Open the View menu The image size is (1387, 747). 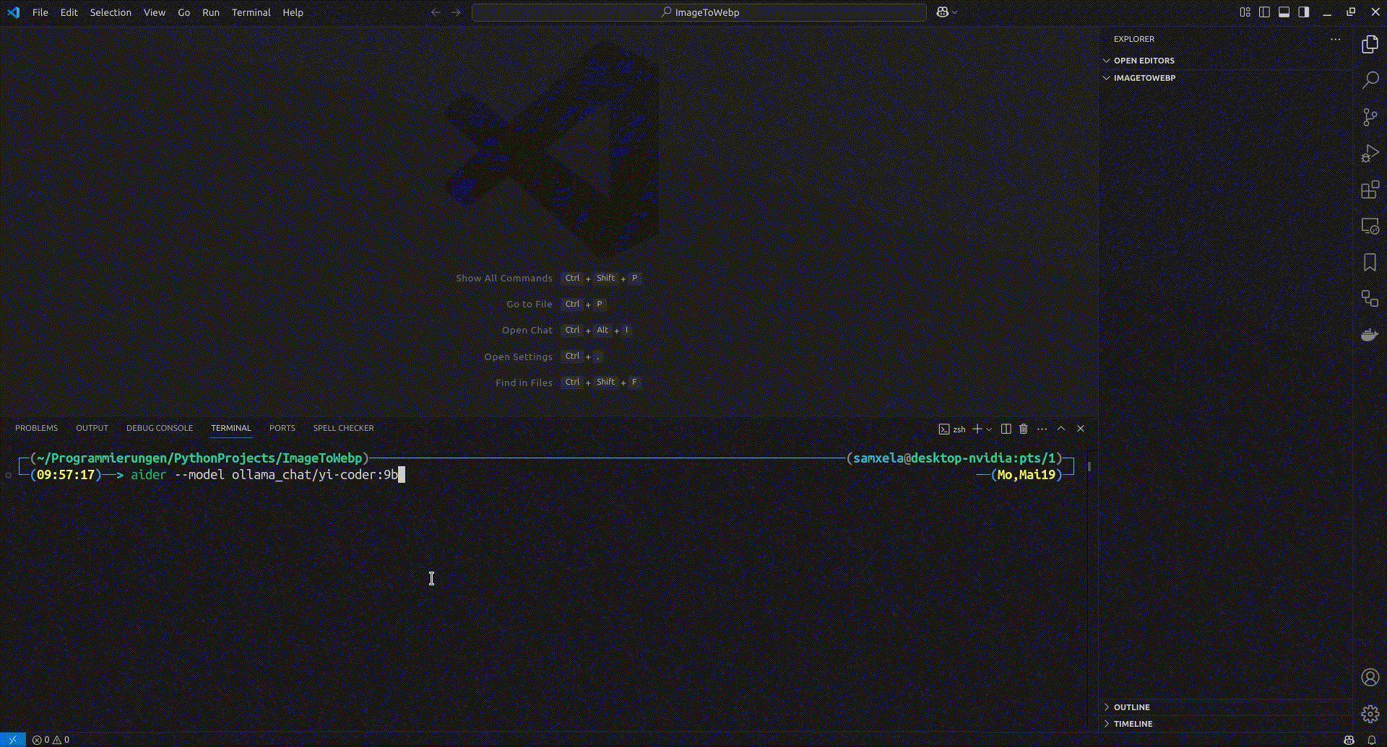click(x=154, y=12)
